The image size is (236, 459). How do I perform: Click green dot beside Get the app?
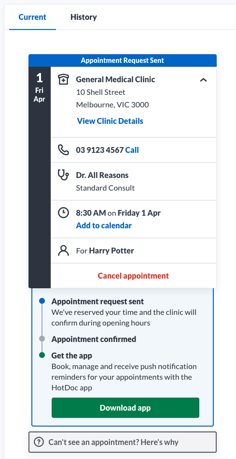click(x=42, y=355)
